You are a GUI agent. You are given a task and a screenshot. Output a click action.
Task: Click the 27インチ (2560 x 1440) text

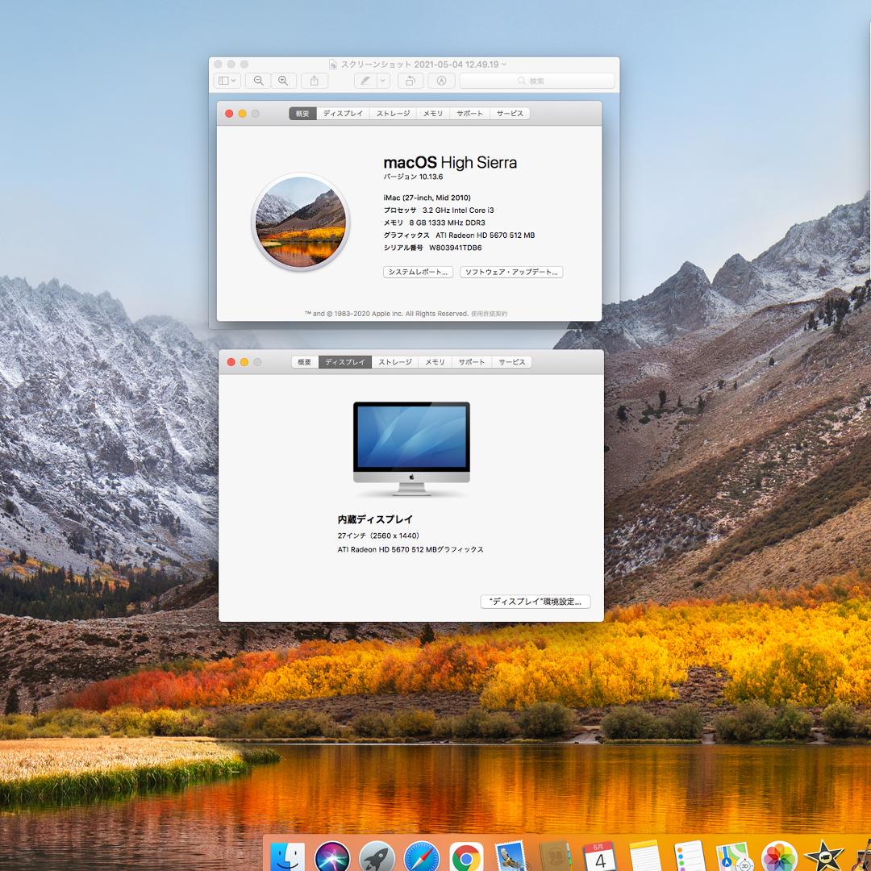tap(378, 536)
